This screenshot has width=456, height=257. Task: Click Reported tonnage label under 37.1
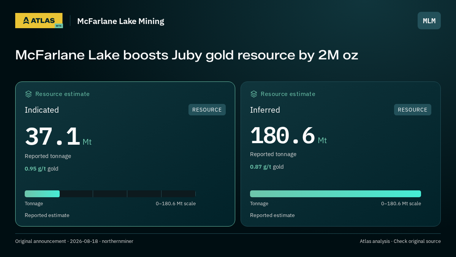tap(48, 156)
